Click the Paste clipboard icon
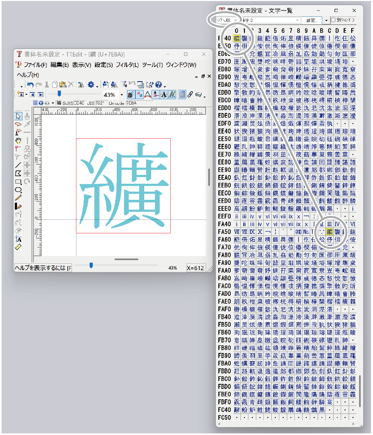 [x=63, y=85]
